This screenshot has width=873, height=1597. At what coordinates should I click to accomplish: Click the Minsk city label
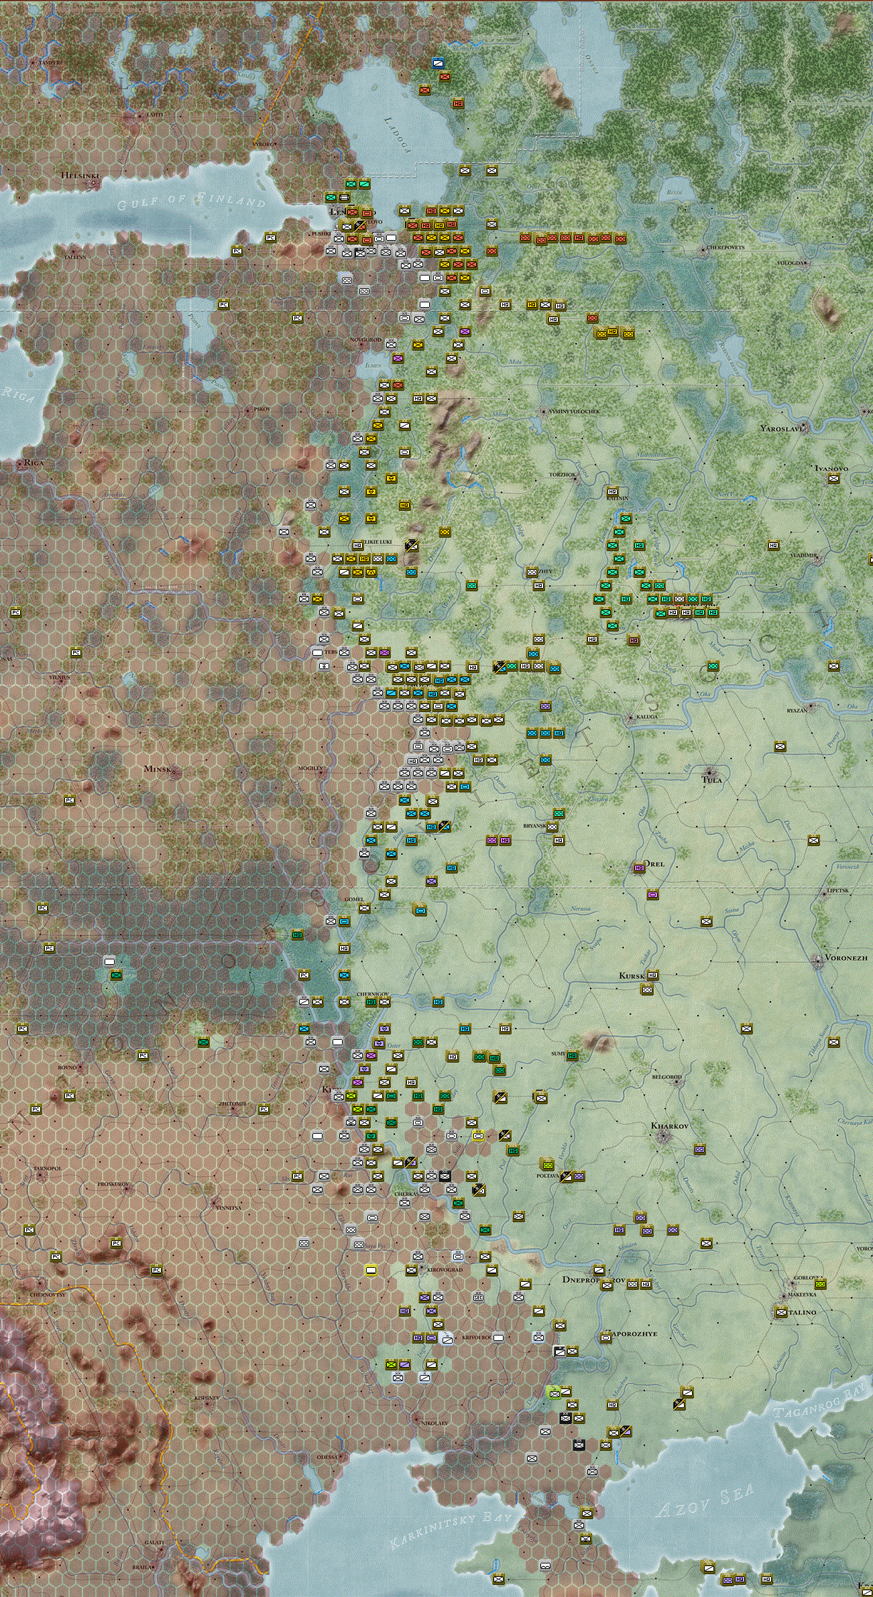pyautogui.click(x=158, y=768)
